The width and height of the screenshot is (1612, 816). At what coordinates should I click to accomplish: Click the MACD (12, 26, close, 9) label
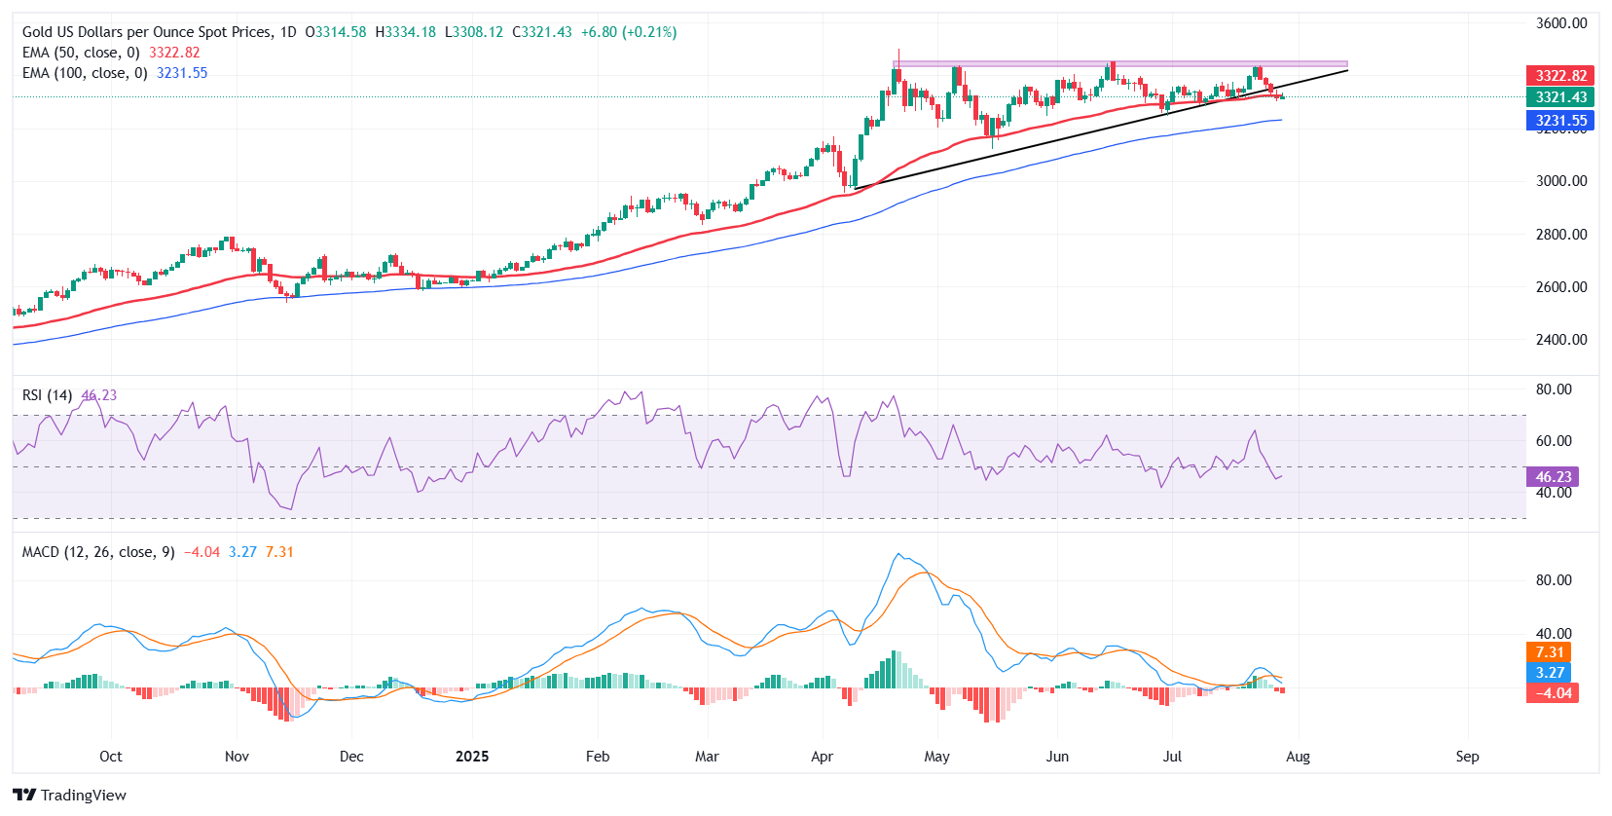pyautogui.click(x=98, y=552)
